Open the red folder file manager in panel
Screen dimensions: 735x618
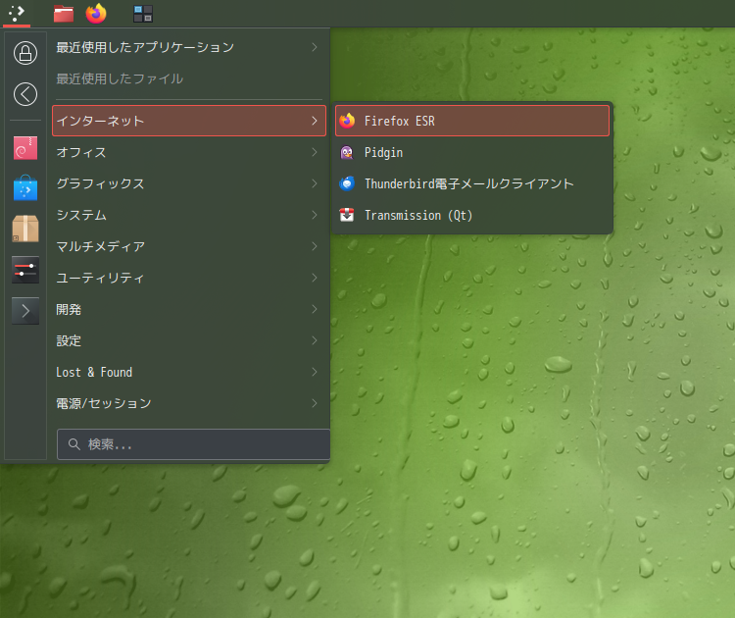coord(64,14)
